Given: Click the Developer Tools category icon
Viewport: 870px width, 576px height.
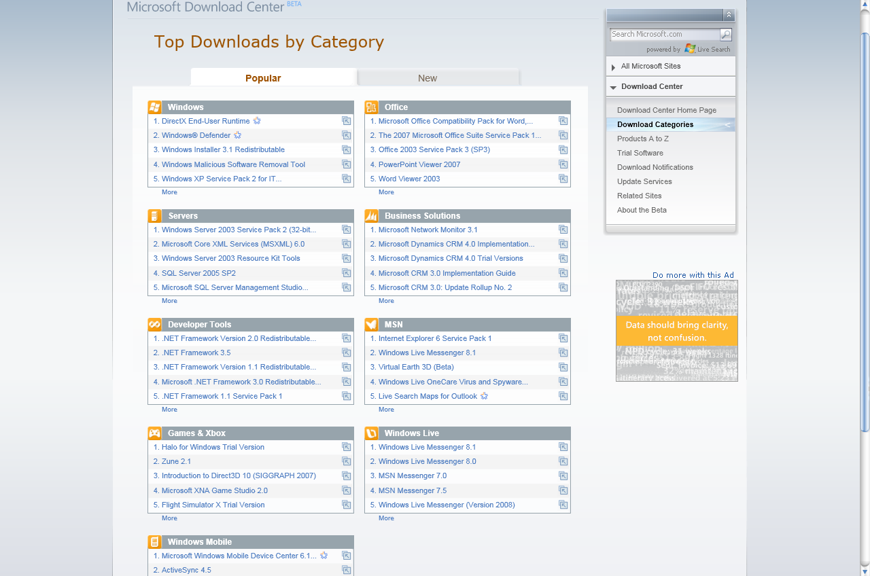Looking at the screenshot, I should pyautogui.click(x=154, y=325).
